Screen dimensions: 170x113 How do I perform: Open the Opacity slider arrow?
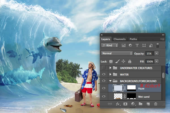(x=156, y=53)
